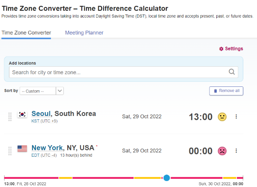Click the EDT time zone link

click(36, 155)
